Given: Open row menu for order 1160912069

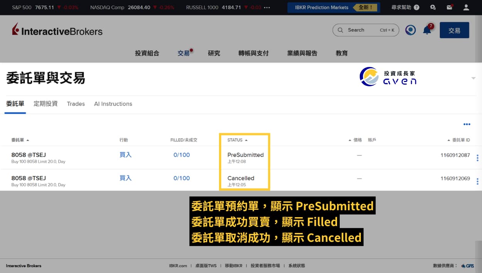Looking at the screenshot, I should (478, 181).
